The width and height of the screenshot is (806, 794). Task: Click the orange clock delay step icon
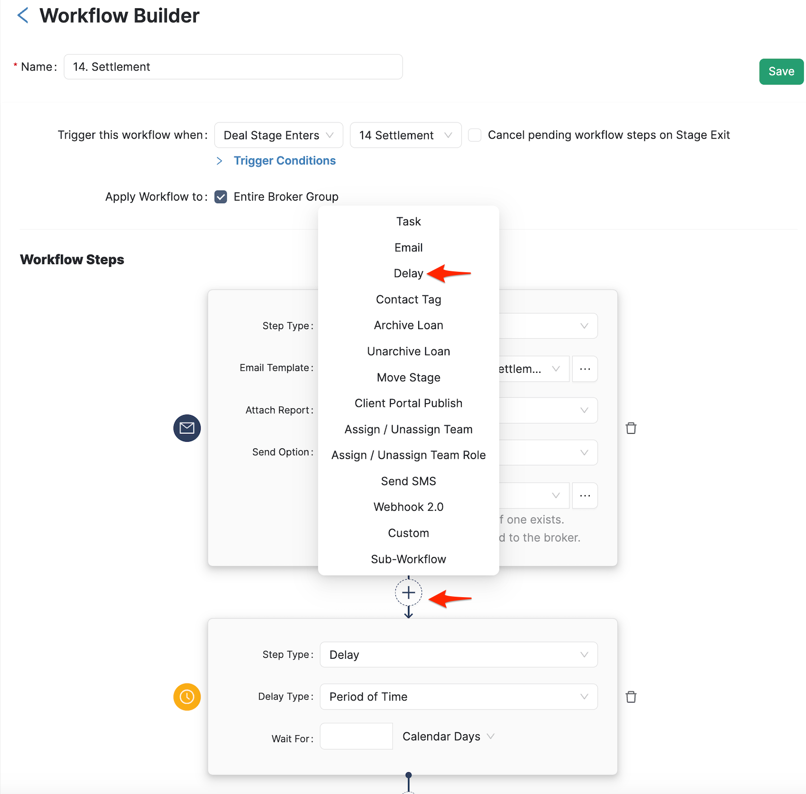[187, 697]
